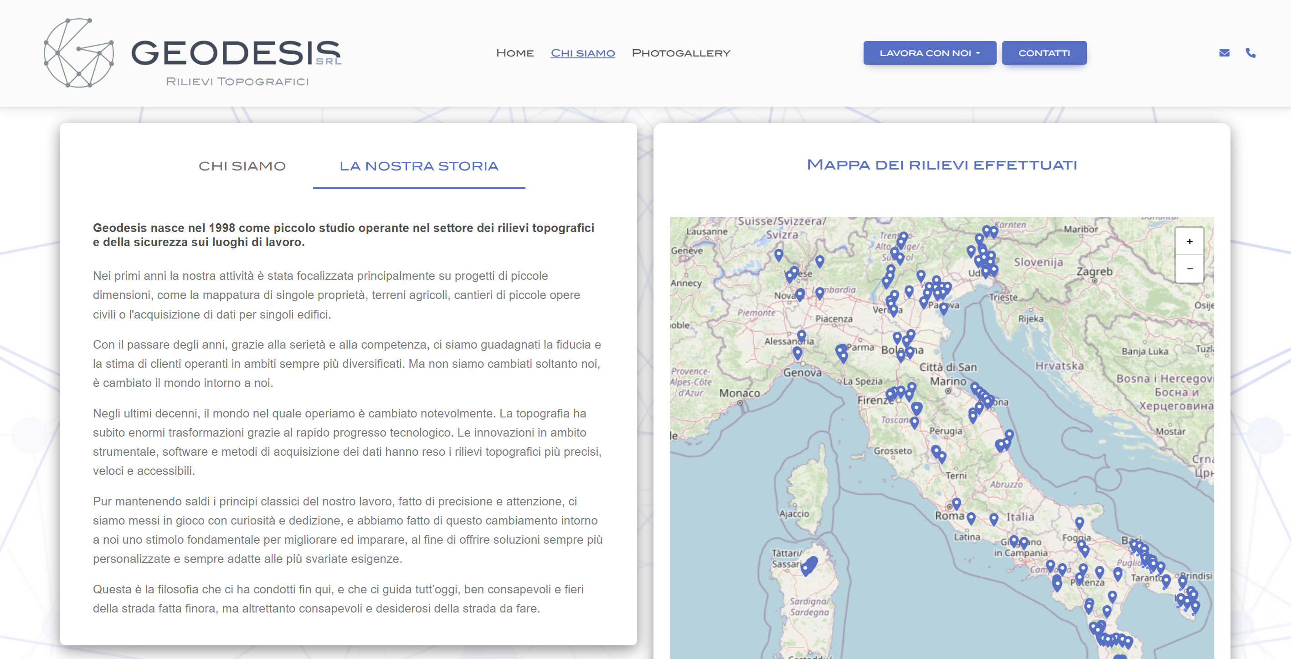Switch to the Chi siamo tab

[243, 166]
